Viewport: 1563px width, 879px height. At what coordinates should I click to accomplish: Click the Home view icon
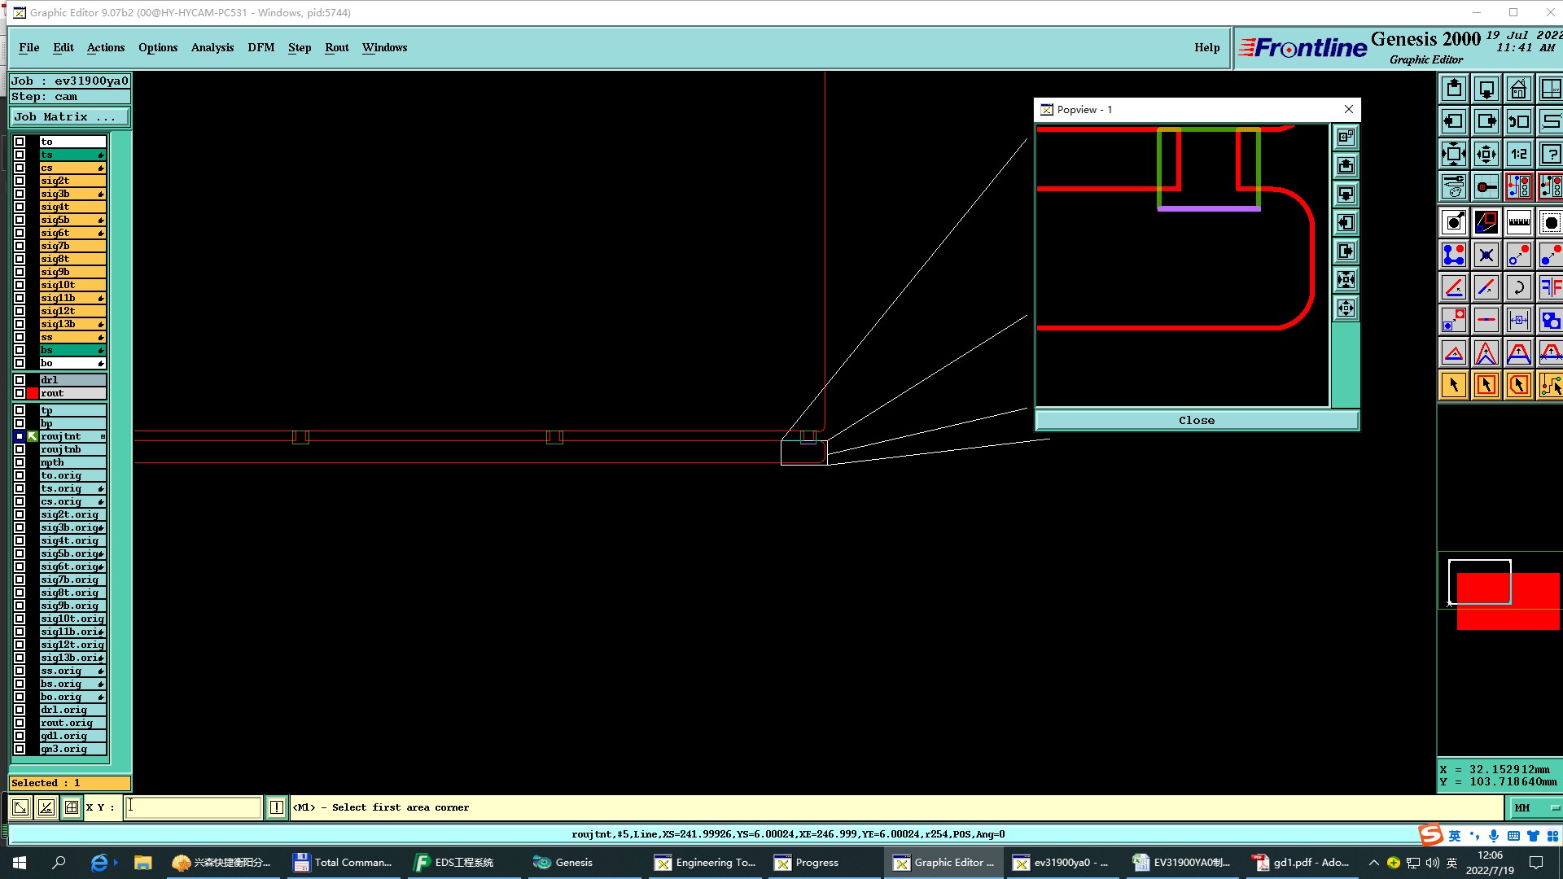click(1518, 89)
